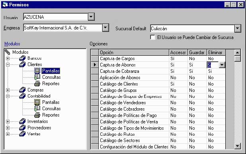Expand the Compras tree node
Image resolution: width=246 pixels, height=154 pixels.
(8, 90)
